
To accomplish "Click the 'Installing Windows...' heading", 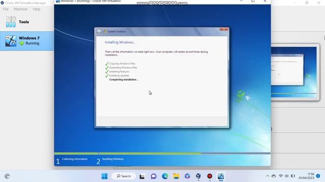I will 120,42.
